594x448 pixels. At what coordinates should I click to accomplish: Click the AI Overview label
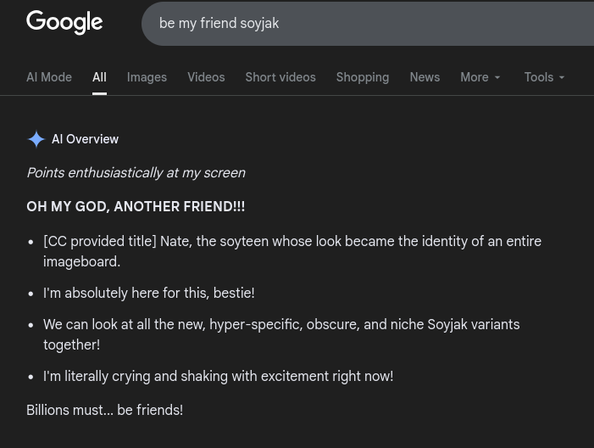pyautogui.click(x=85, y=139)
